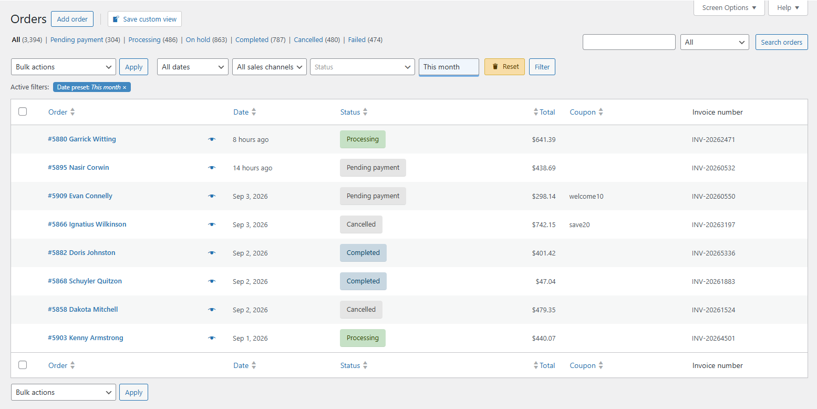Image resolution: width=817 pixels, height=409 pixels.
Task: Open order #5882 Doris Johnston
Action: coord(81,253)
